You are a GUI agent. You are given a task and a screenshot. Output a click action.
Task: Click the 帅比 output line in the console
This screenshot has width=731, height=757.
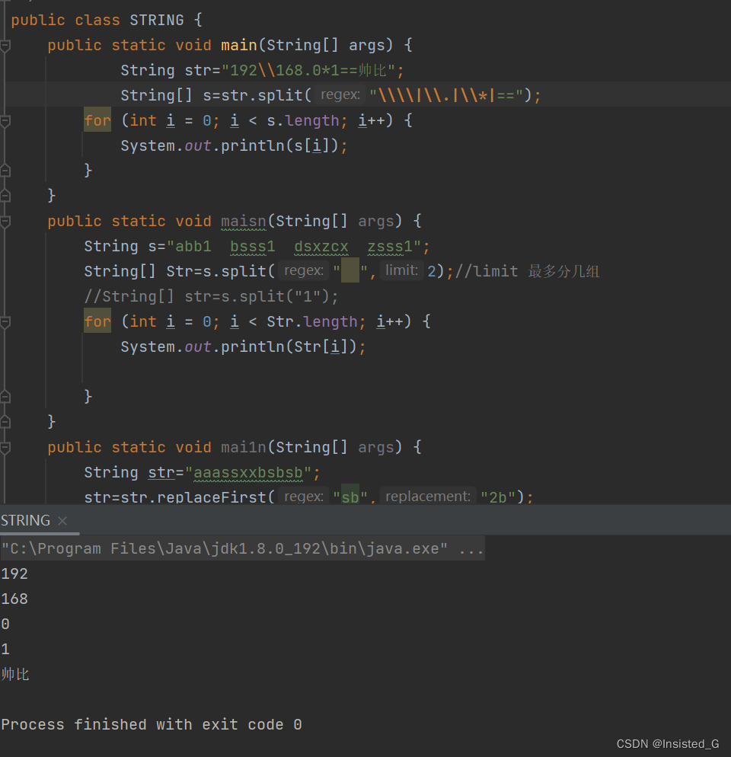[x=14, y=674]
